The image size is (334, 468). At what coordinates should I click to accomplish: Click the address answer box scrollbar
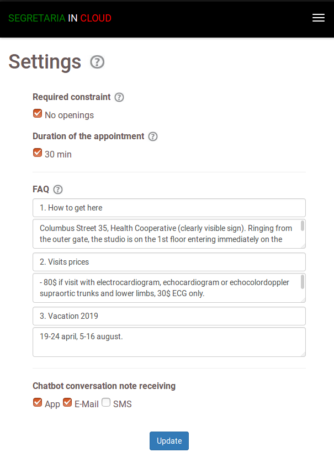tap(303, 225)
